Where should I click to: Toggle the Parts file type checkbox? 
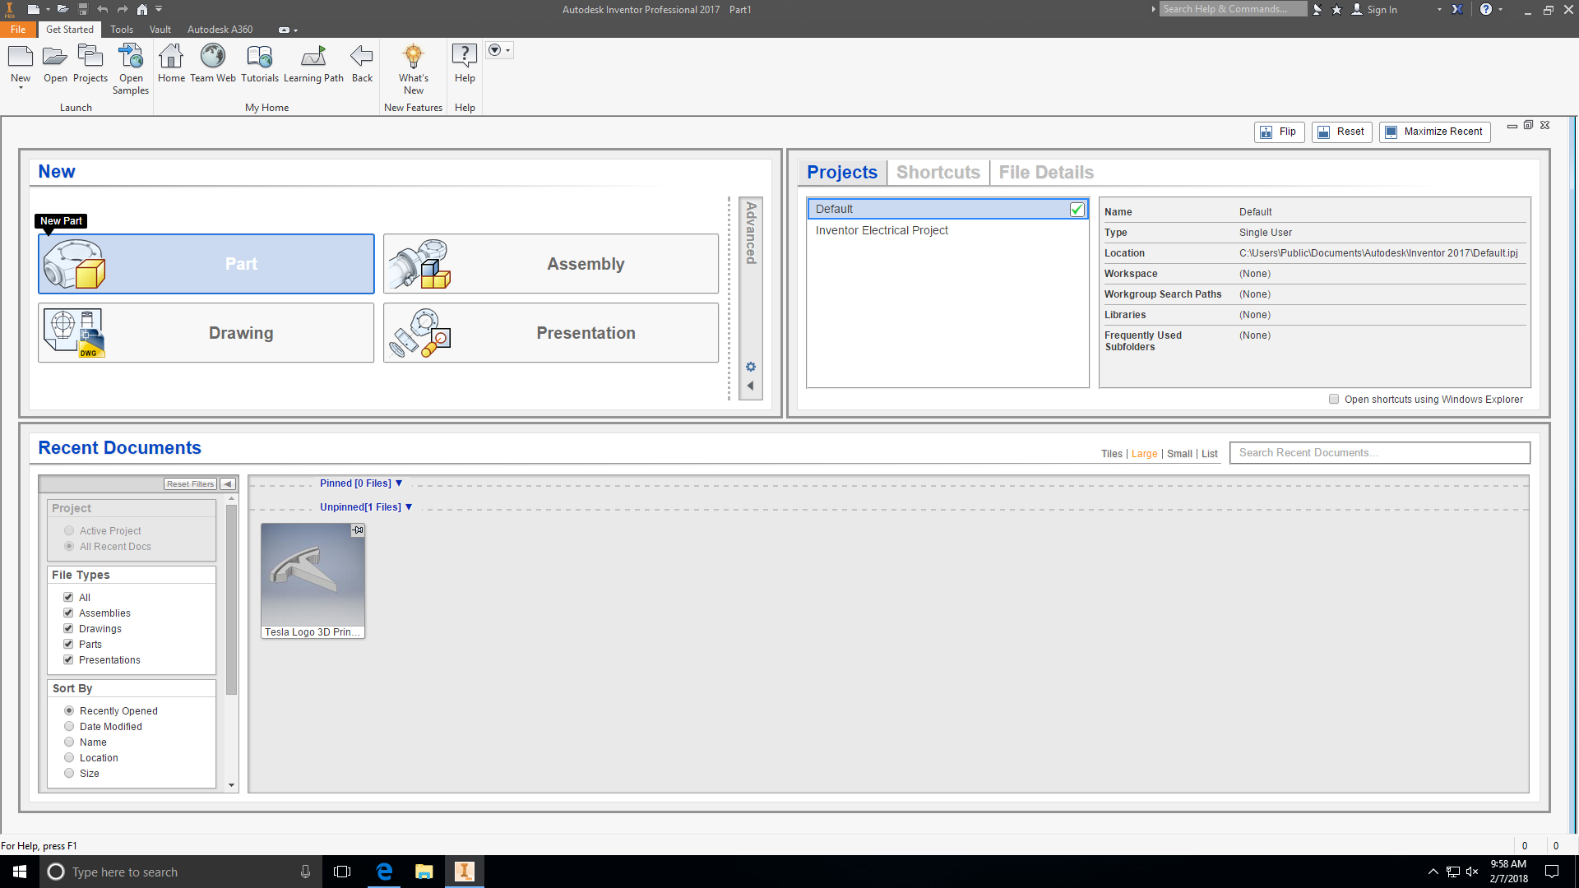point(68,643)
